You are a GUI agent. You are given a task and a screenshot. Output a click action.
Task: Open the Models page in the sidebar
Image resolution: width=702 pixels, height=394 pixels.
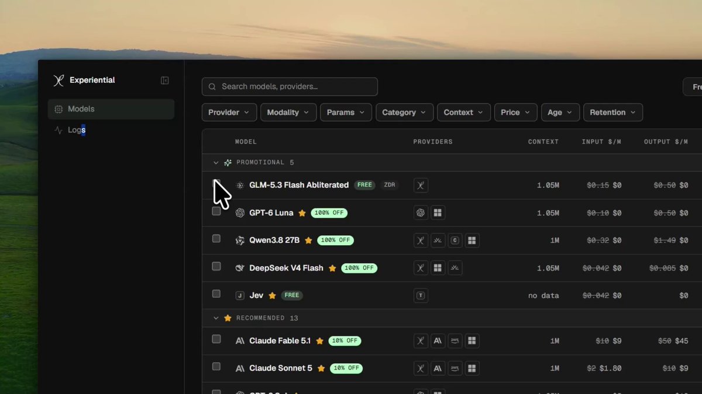click(111, 109)
